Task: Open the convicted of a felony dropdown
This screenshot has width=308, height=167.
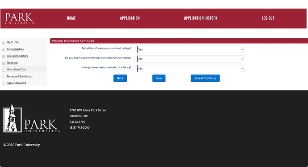Action: [190, 69]
